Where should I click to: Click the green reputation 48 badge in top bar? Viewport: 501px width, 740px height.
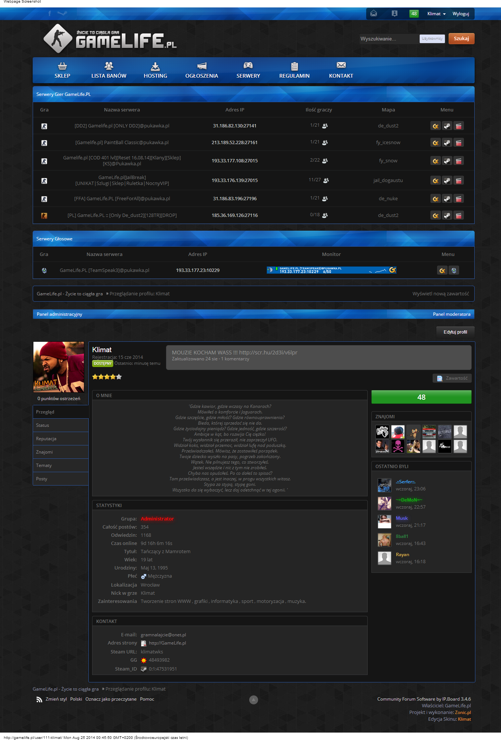coord(414,14)
